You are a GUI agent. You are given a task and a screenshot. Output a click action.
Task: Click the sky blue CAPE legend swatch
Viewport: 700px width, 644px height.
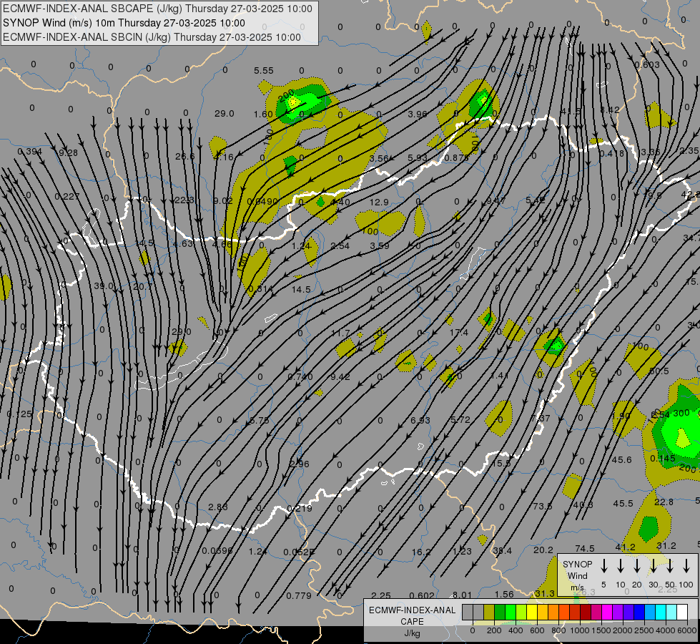651,612
